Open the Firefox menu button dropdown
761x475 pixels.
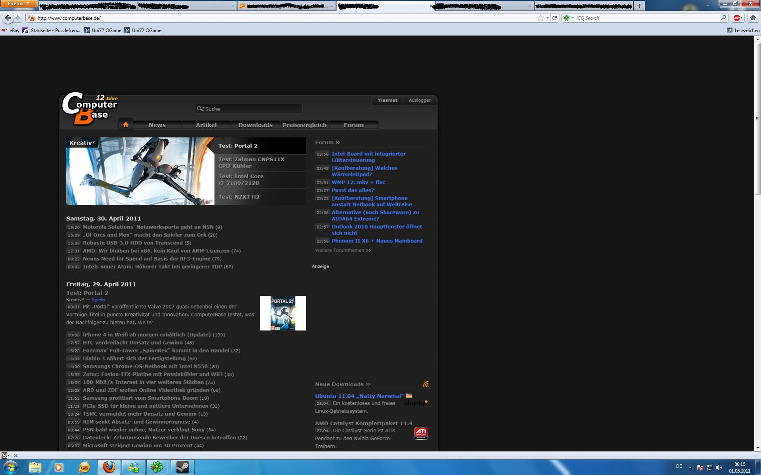tap(18, 4)
